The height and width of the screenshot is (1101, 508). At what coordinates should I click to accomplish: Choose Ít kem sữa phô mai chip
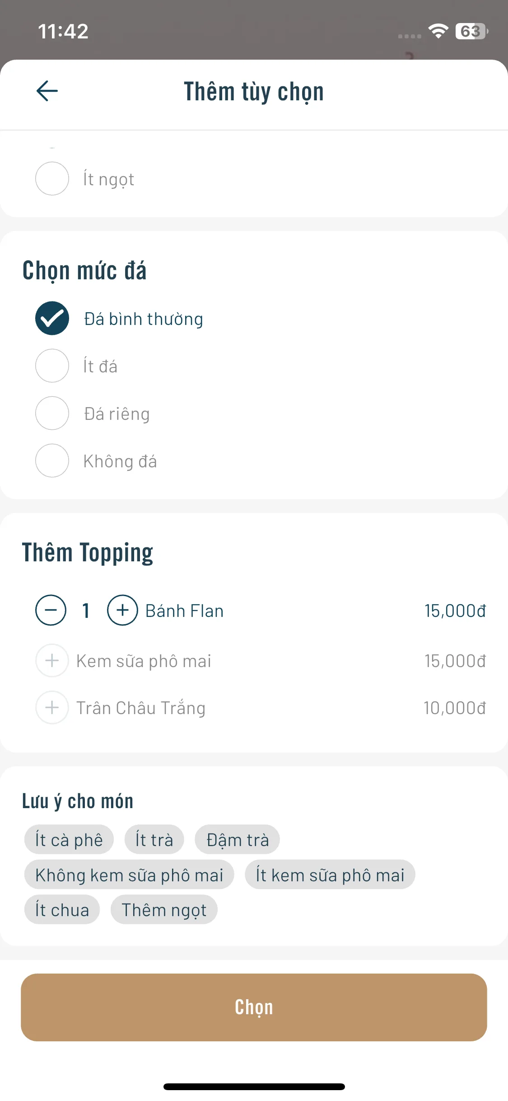click(330, 875)
